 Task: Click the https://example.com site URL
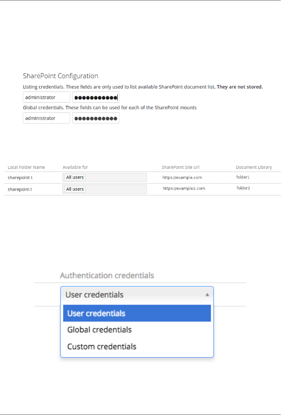tap(182, 177)
